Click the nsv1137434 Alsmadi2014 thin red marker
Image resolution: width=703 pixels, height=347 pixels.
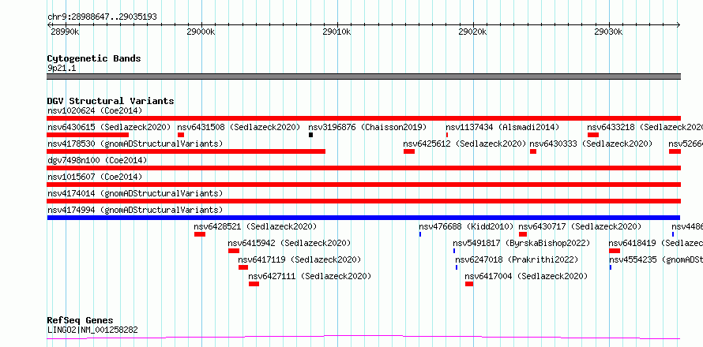(447, 135)
